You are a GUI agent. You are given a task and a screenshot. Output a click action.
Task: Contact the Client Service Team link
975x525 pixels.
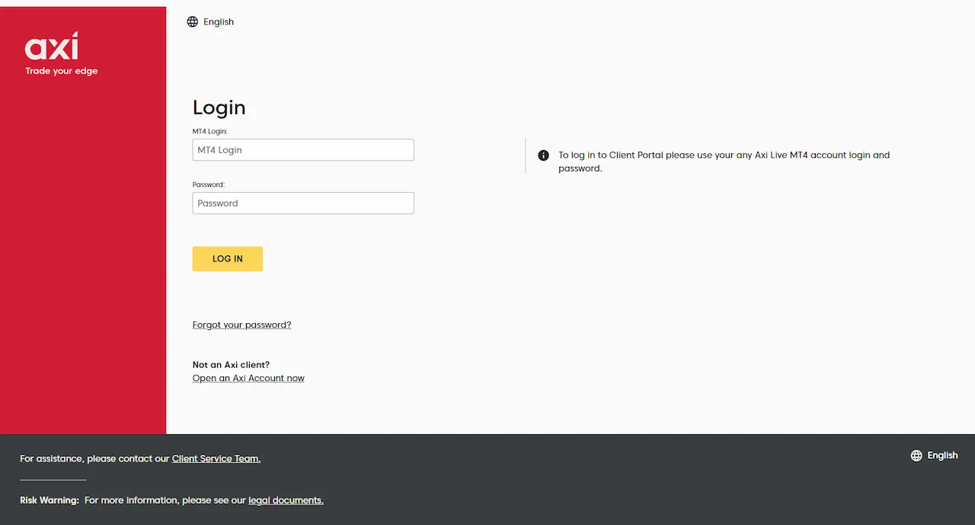(x=216, y=458)
